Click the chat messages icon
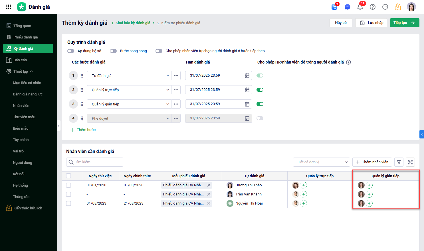The image size is (424, 251). pos(347,7)
